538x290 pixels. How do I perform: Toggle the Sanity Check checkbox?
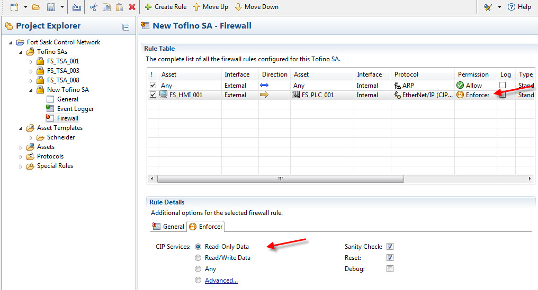tap(390, 246)
